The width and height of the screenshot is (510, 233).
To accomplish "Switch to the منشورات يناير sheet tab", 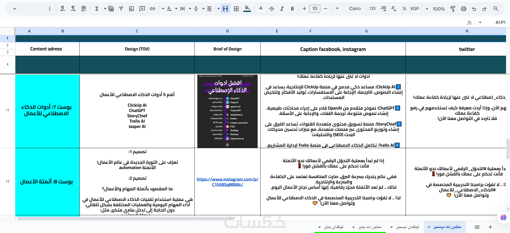I will point(367,227).
